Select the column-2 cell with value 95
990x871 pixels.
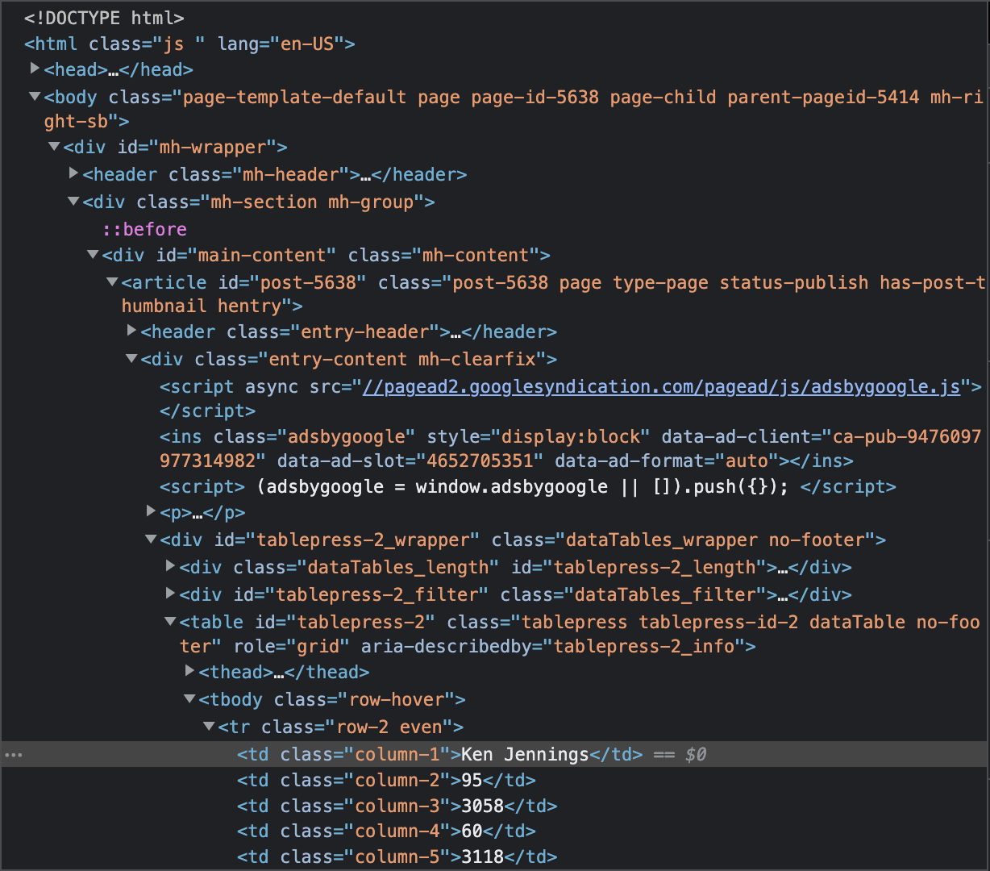pos(386,780)
